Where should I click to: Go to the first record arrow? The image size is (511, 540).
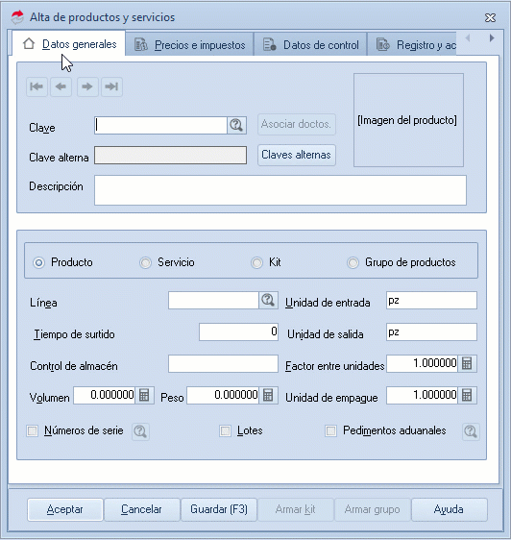pos(36,86)
